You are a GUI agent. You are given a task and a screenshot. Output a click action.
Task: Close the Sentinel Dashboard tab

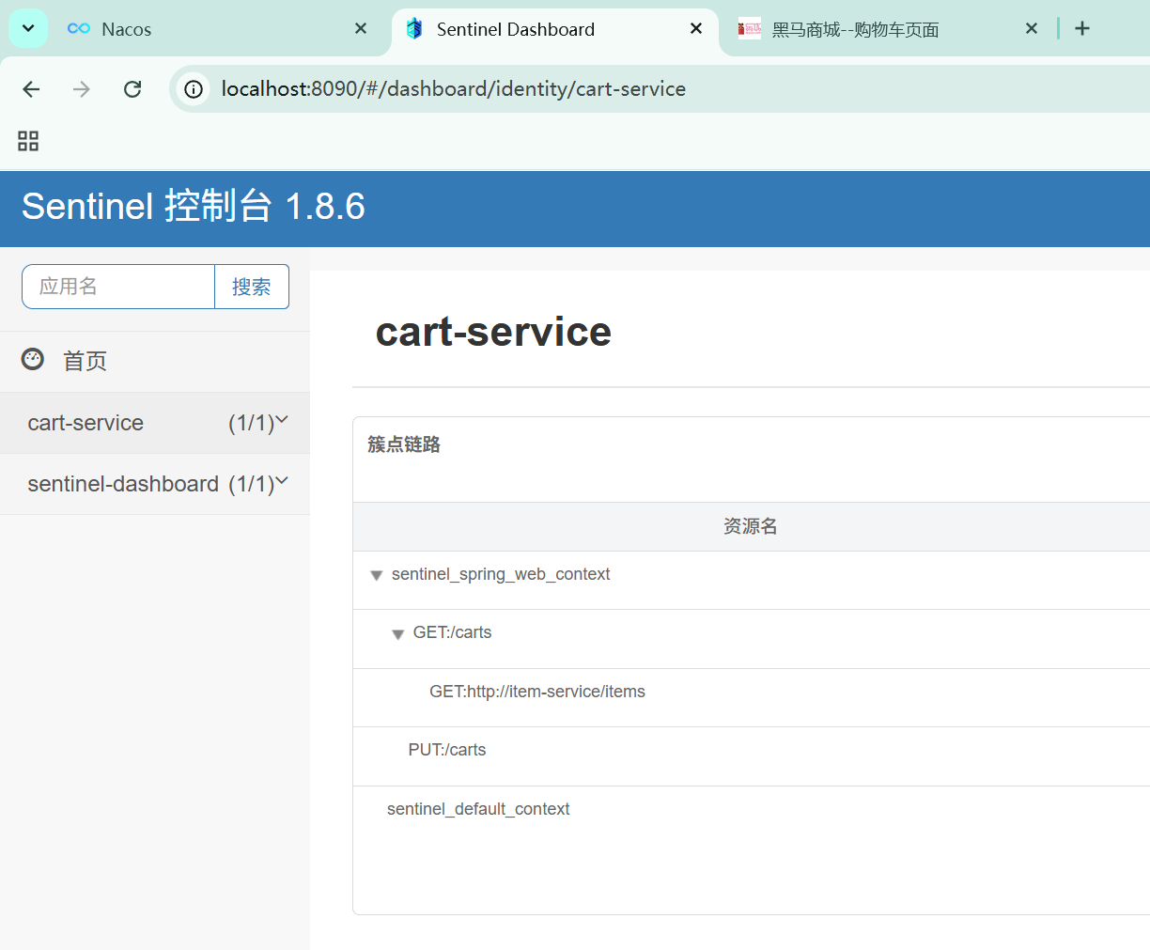696,29
